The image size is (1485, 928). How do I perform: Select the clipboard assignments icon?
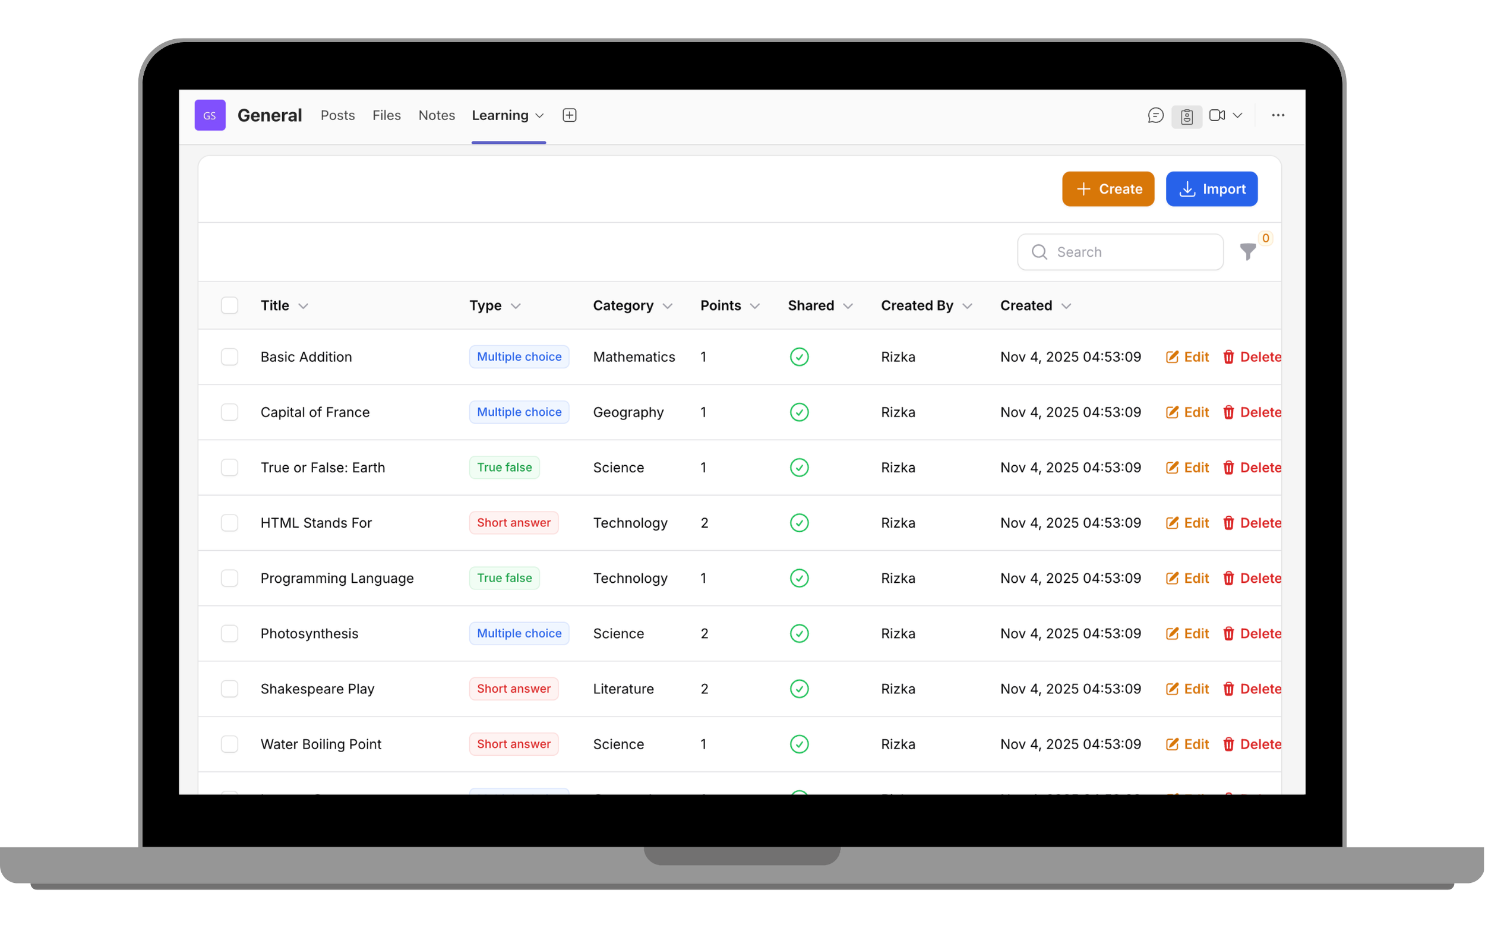point(1187,115)
